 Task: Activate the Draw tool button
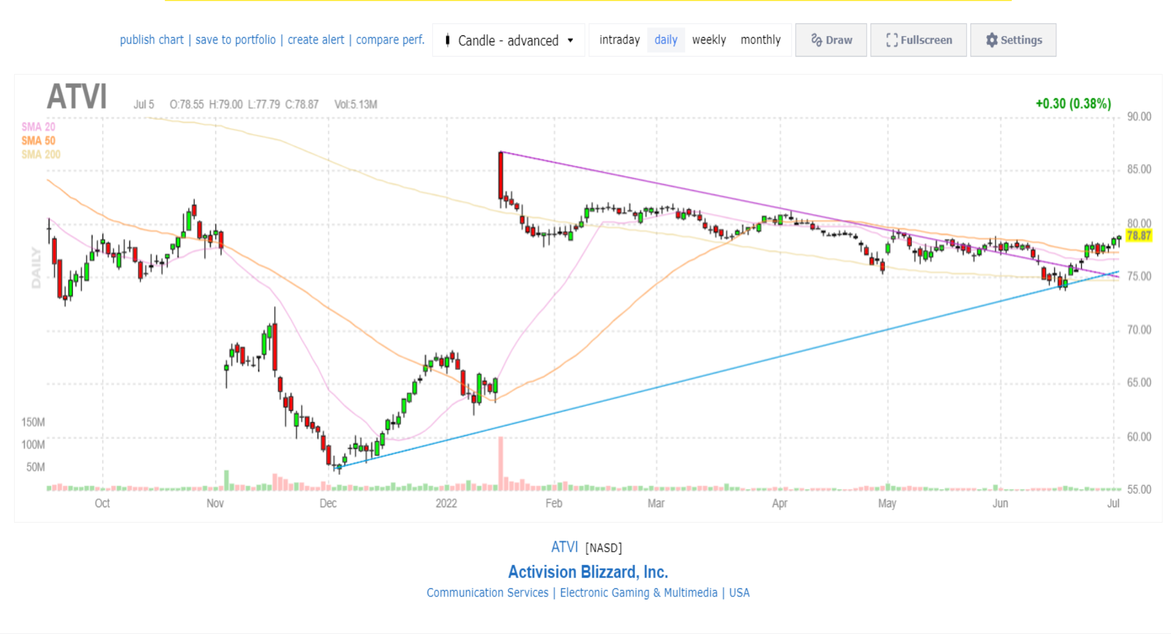coord(831,40)
